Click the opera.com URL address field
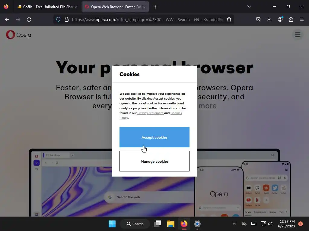Screen dimensions: 309x231 coord(147,20)
